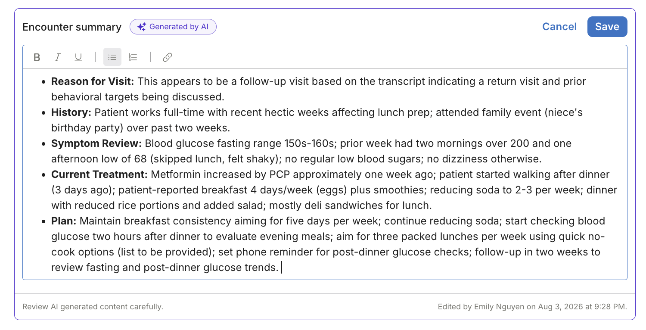Click the Encounter summary heading

pos(72,27)
